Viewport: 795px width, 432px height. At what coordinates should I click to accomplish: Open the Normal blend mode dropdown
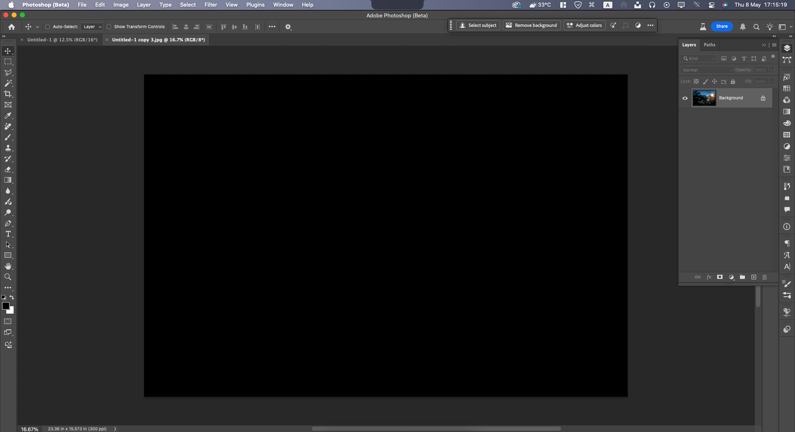coord(707,70)
